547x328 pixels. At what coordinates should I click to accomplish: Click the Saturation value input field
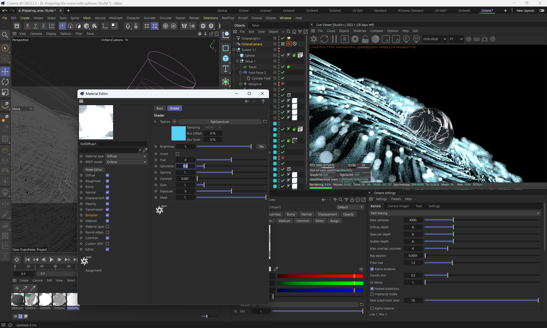point(185,166)
